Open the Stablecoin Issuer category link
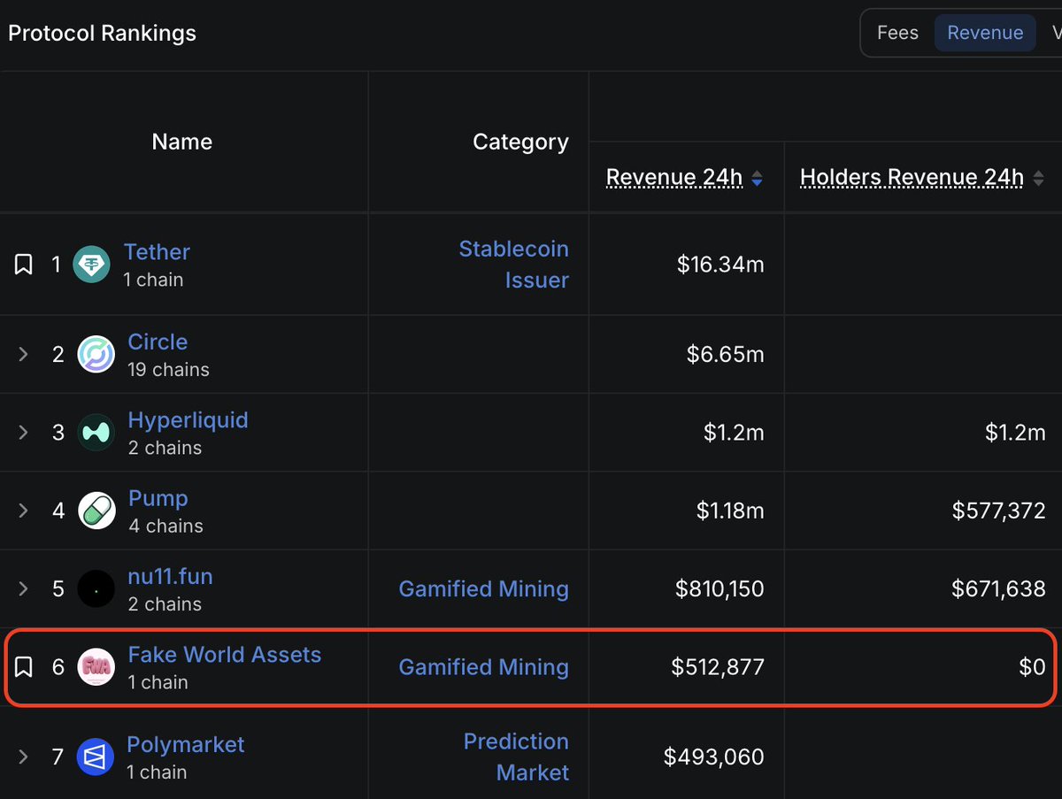 514,265
